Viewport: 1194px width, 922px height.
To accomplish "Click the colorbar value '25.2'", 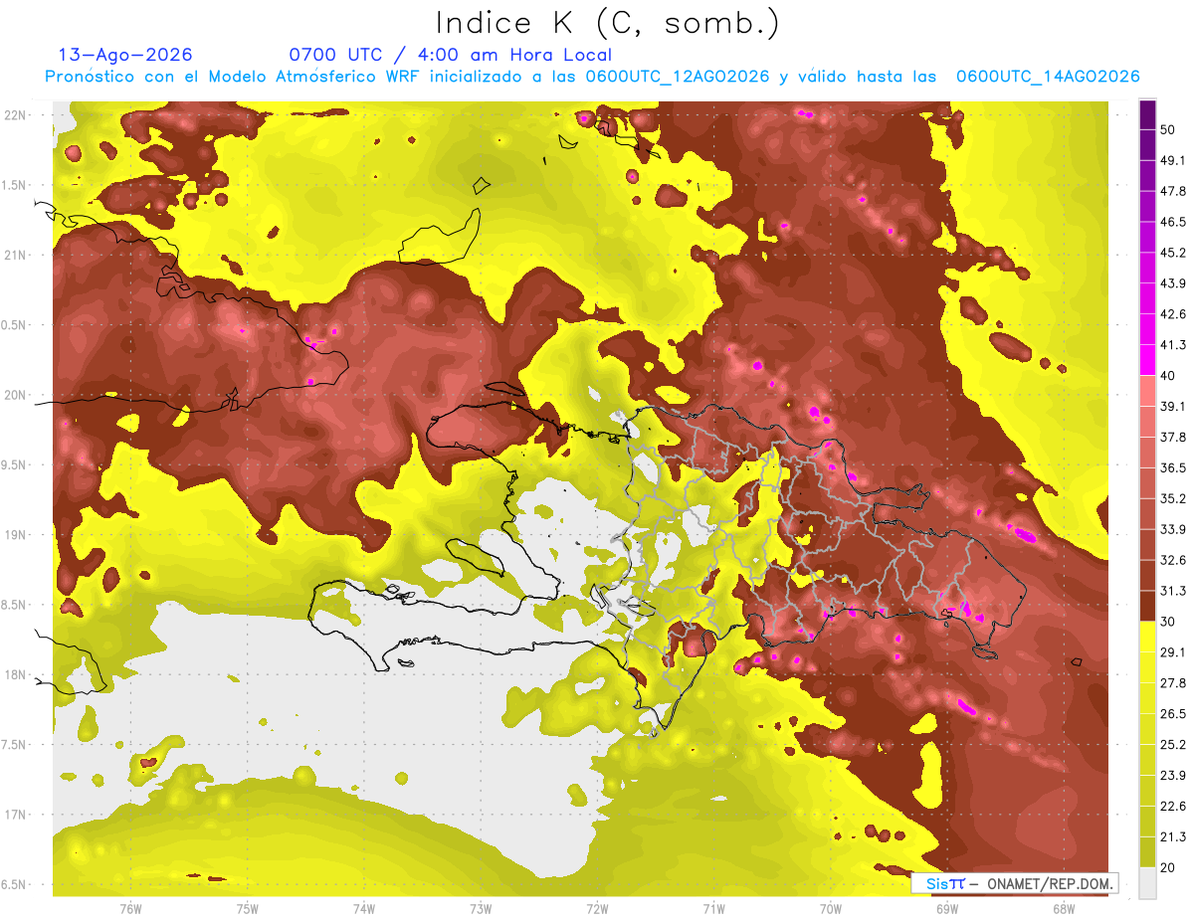I will (x=1173, y=745).
